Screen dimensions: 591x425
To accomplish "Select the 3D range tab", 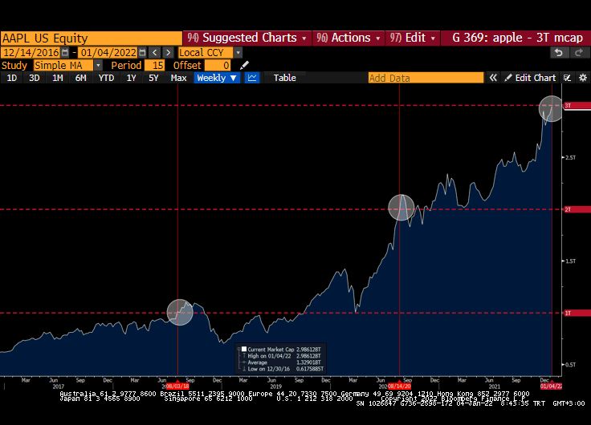I will point(35,78).
